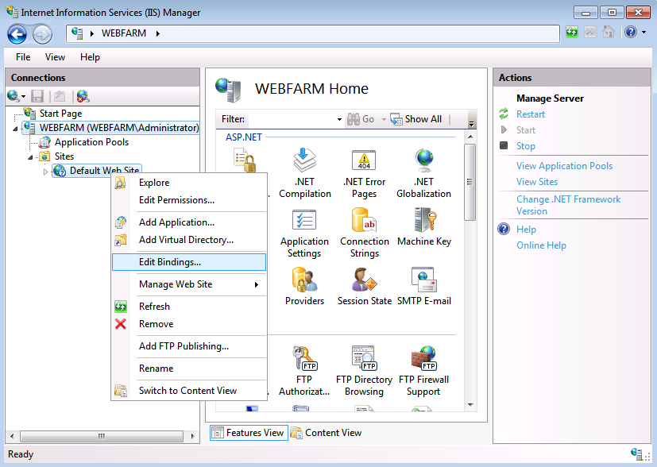Click the Create New Connection globe icon
The height and width of the screenshot is (467, 657).
pyautogui.click(x=13, y=96)
